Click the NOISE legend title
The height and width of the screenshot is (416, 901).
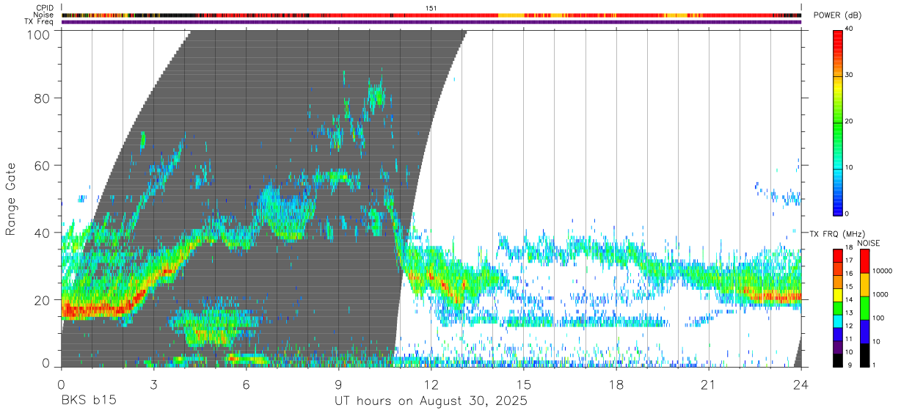[x=869, y=243]
